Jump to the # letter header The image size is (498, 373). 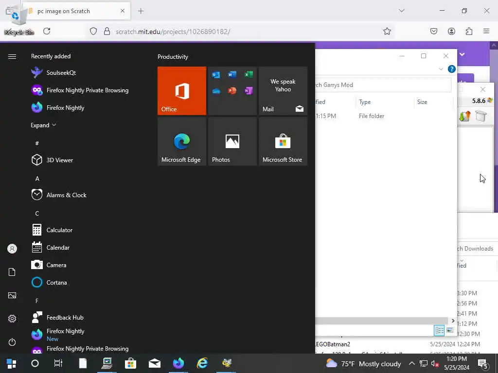point(37,143)
